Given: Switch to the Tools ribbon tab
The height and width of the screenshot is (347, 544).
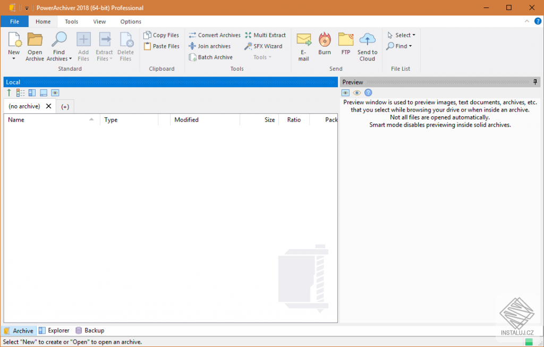Looking at the screenshot, I should click(72, 21).
